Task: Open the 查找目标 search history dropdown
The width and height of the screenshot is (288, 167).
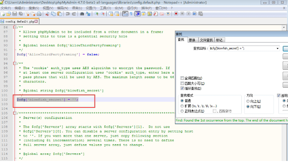Action: point(277,49)
